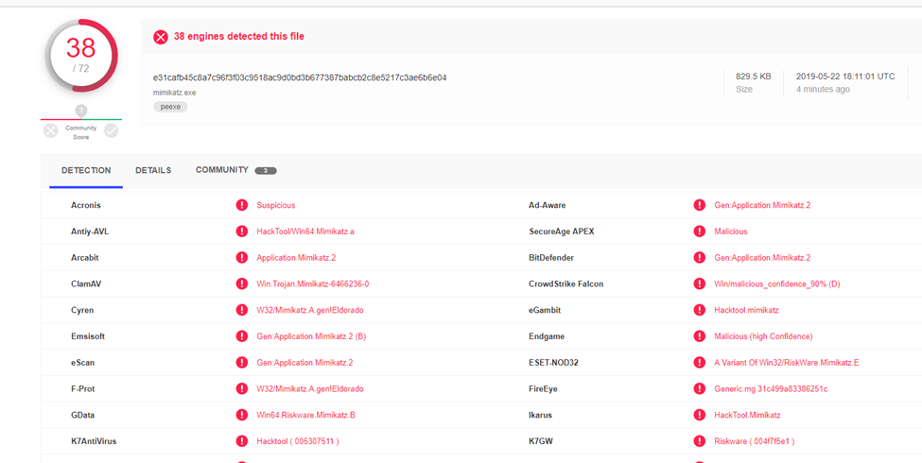Click the Generic.mg.31c499a83386251c result
Screen dimensions: 922x463
[x=771, y=388]
